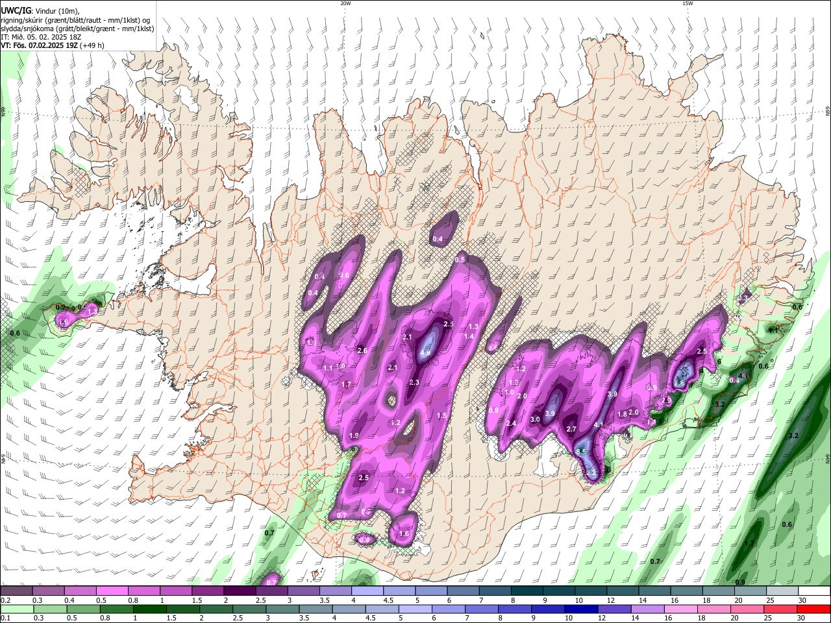Click the 2.4 snowfall value on the map

pos(511,423)
